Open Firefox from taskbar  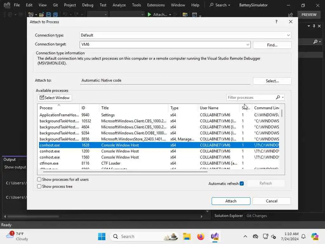tap(201, 236)
